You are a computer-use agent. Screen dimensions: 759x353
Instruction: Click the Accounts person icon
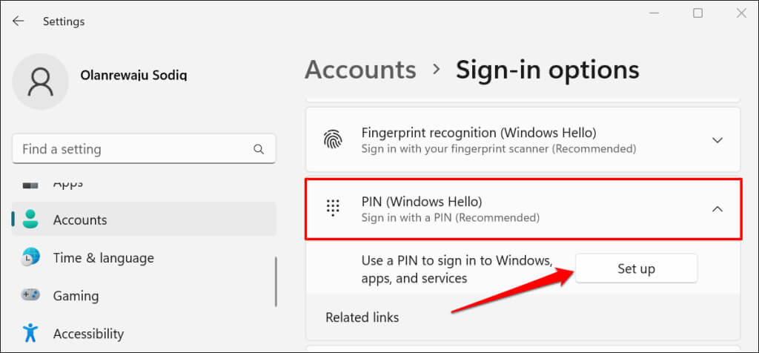[x=31, y=220]
